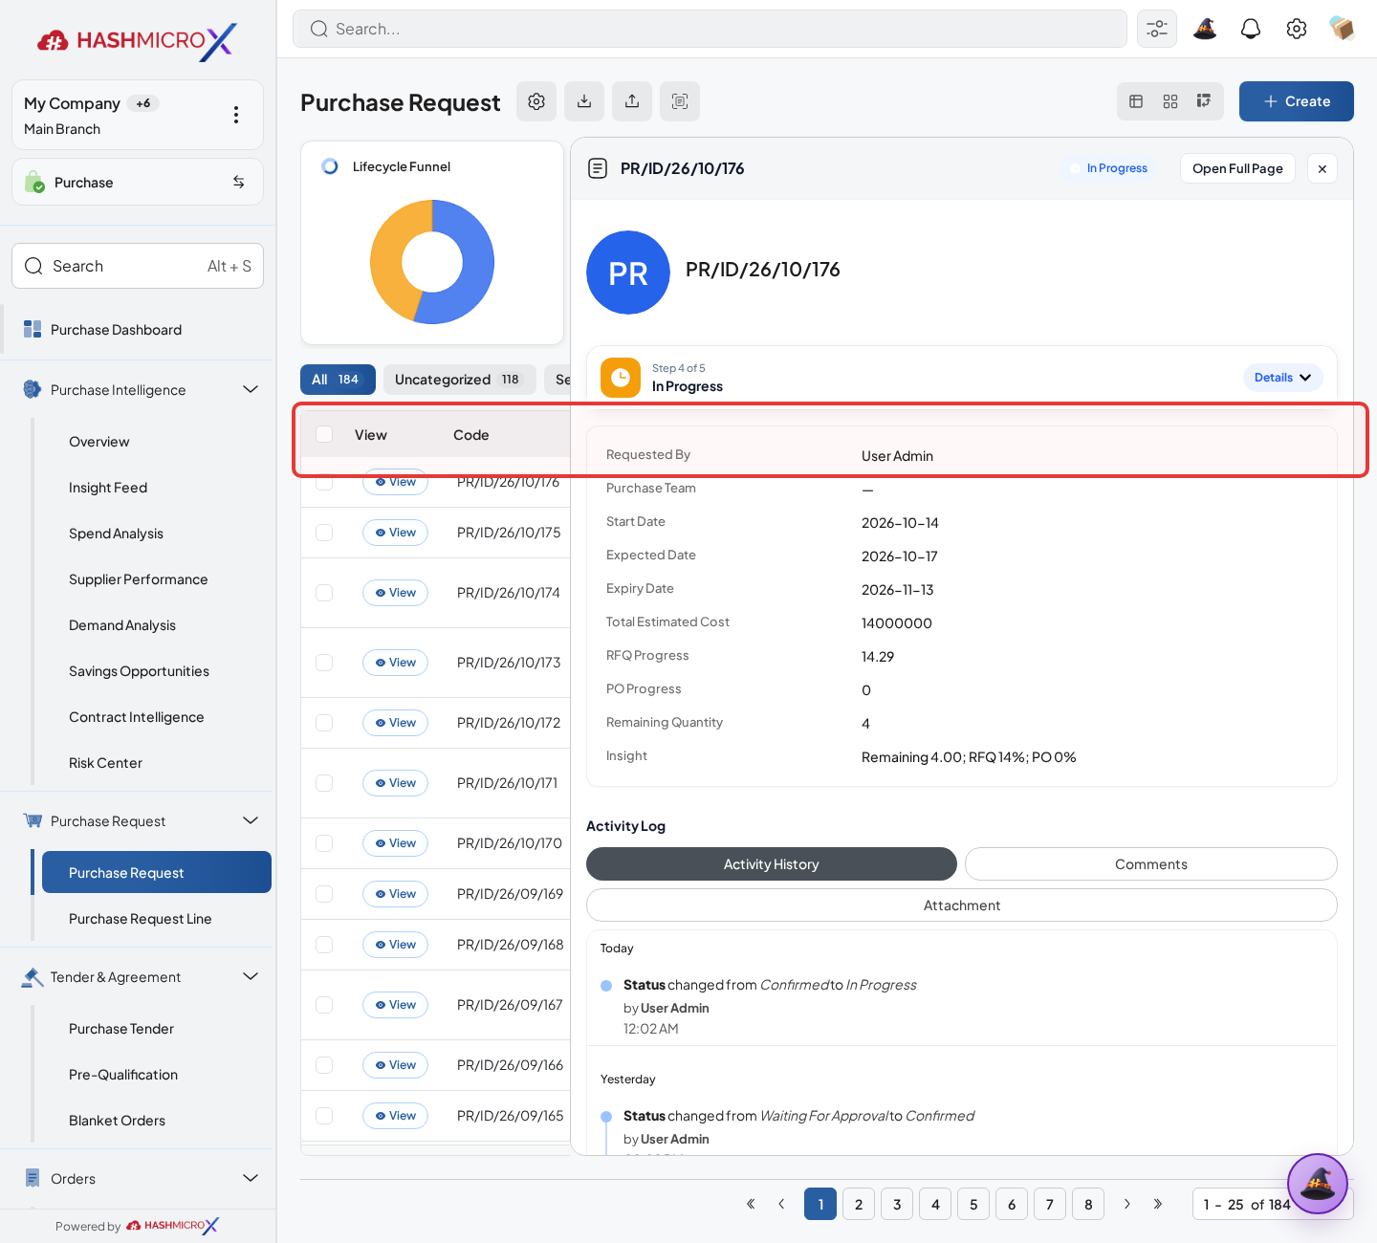Switch to Attachment tab
Screen dimensions: 1377x1243
pos(961,905)
